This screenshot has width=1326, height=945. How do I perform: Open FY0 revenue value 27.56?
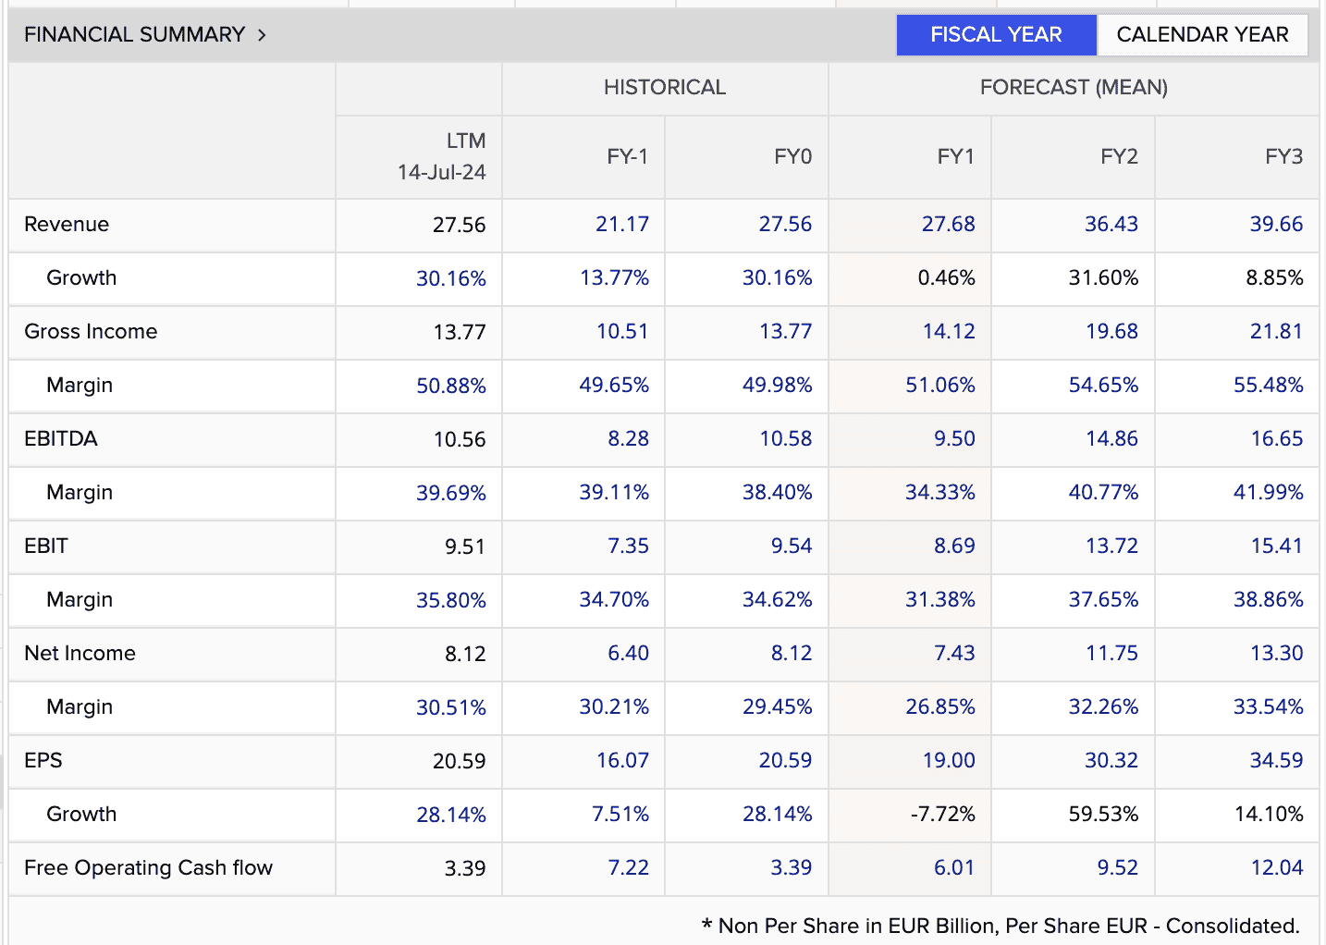tap(785, 225)
